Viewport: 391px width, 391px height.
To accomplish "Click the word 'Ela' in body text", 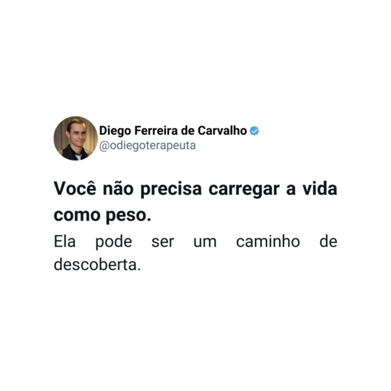I will 65,241.
